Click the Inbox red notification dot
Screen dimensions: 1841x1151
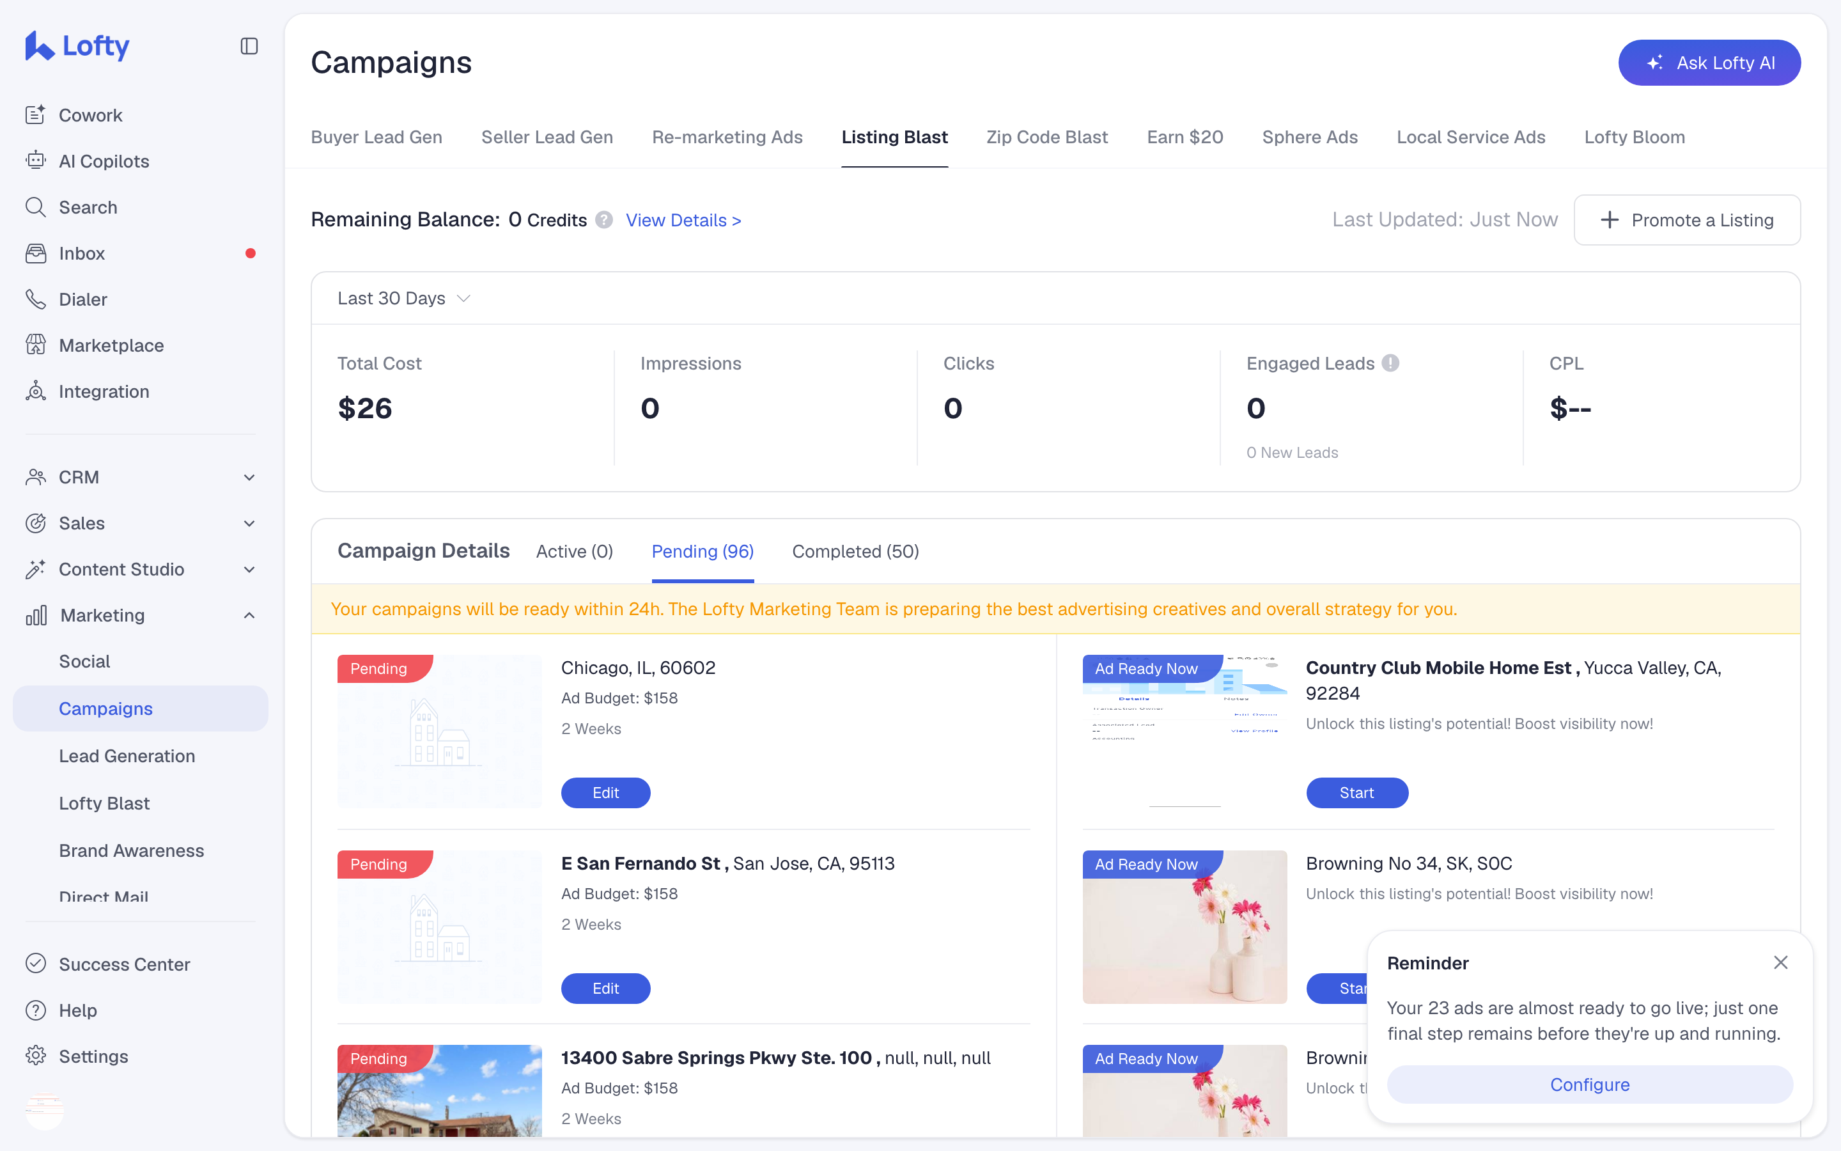pos(251,253)
